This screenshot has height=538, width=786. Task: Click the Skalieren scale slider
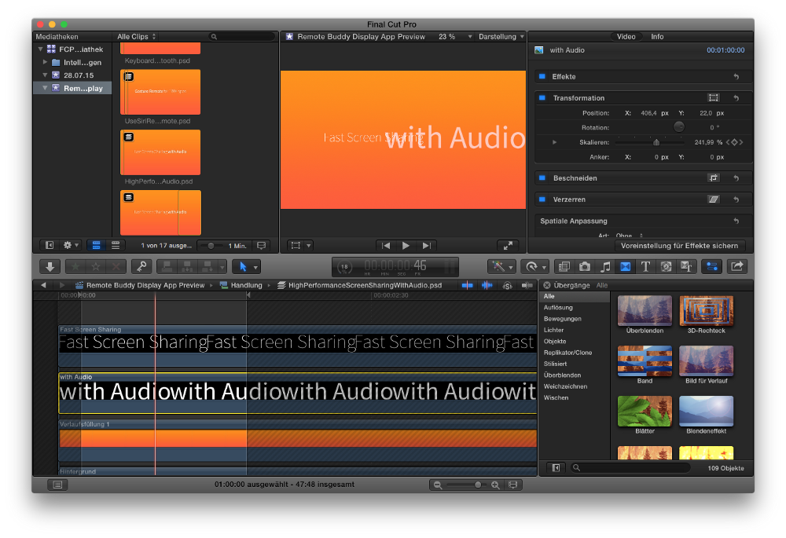(650, 142)
